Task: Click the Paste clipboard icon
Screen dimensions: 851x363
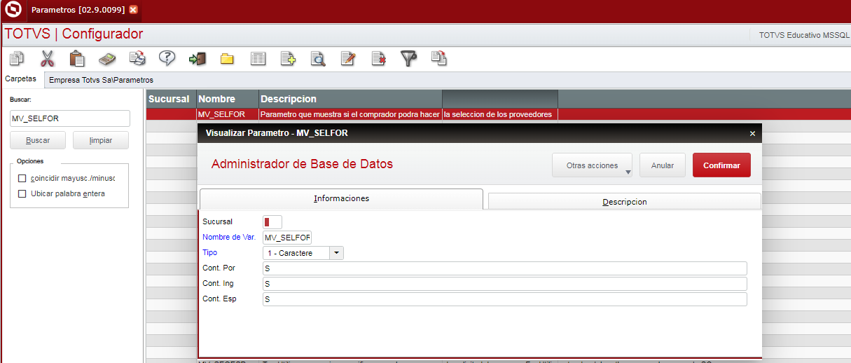Action: coord(77,59)
